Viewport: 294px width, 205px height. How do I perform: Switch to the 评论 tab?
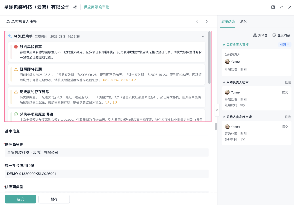pos(243,22)
